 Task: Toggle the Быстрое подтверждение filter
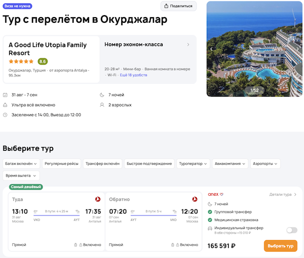tap(149, 163)
